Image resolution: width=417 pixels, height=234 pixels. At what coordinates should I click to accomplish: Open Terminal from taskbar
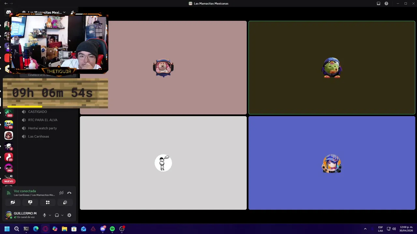coord(26,229)
